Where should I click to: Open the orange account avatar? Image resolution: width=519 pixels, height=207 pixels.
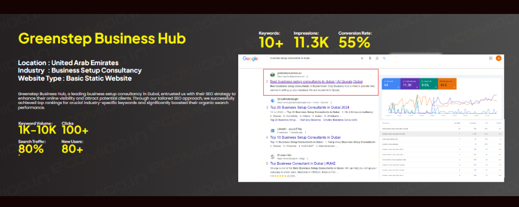click(499, 58)
